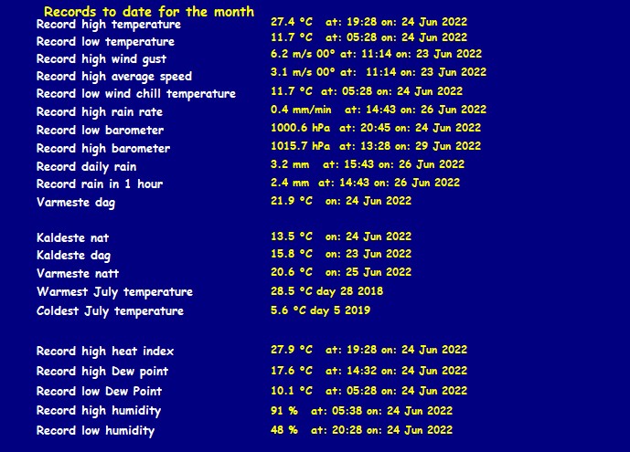Click the 'Record rain in 1 hour' label
This screenshot has height=452, width=630.
click(x=100, y=184)
